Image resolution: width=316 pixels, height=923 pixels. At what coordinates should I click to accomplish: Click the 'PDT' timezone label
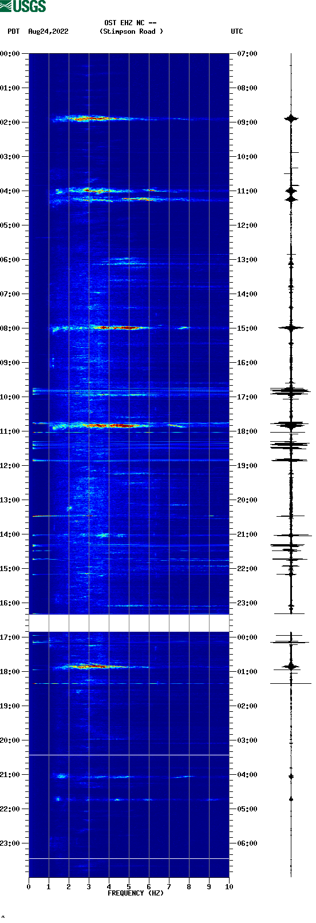coord(14,31)
